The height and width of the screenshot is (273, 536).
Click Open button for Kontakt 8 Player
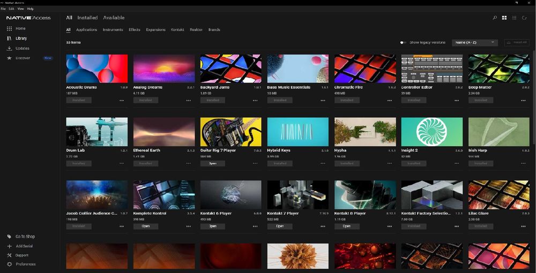click(347, 226)
